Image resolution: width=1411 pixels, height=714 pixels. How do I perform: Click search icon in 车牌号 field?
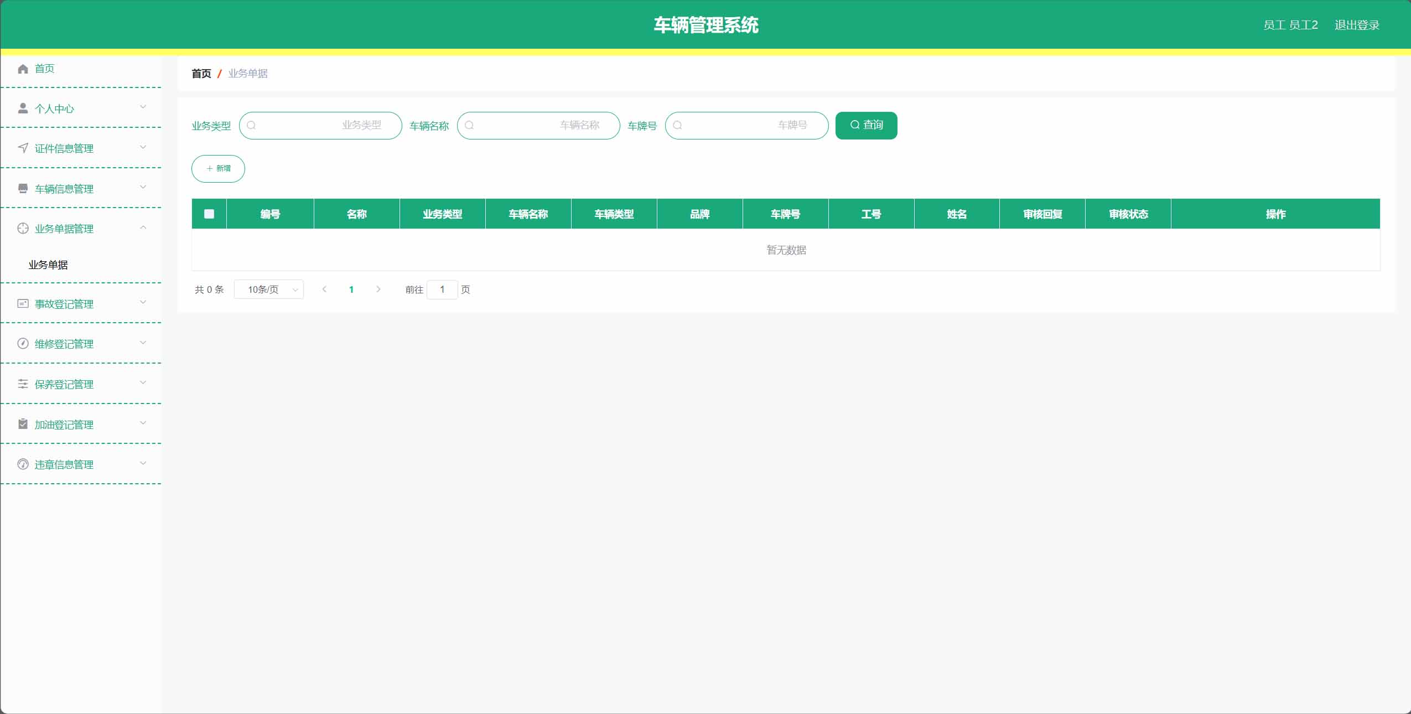coord(677,125)
